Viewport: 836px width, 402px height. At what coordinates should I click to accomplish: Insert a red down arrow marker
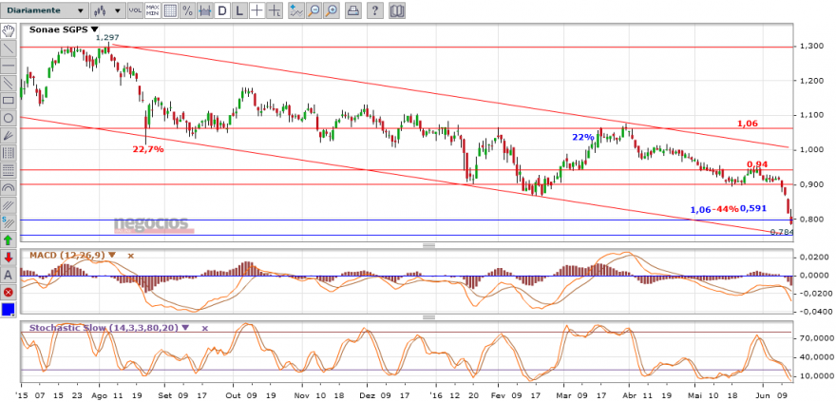[x=8, y=258]
